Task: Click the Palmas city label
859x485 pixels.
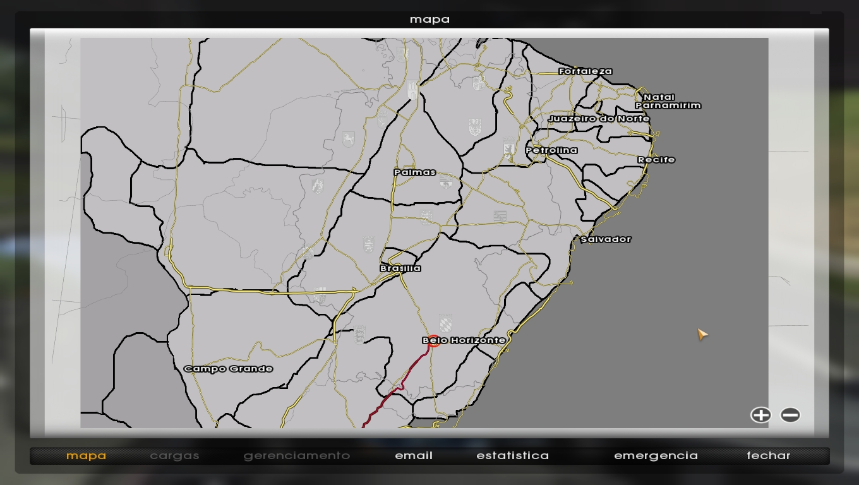Action: 415,172
